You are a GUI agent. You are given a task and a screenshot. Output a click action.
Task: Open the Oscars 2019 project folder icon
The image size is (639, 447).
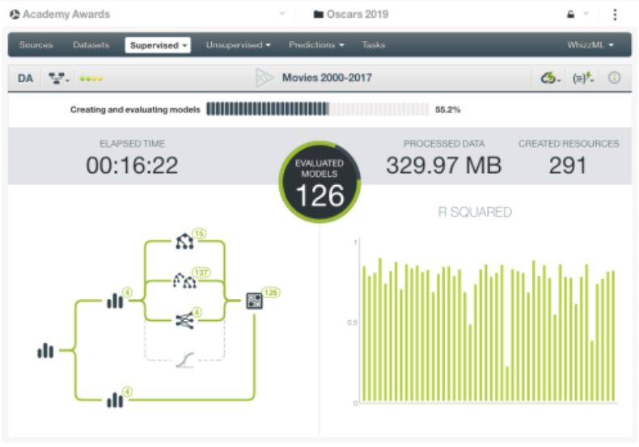pyautogui.click(x=318, y=15)
